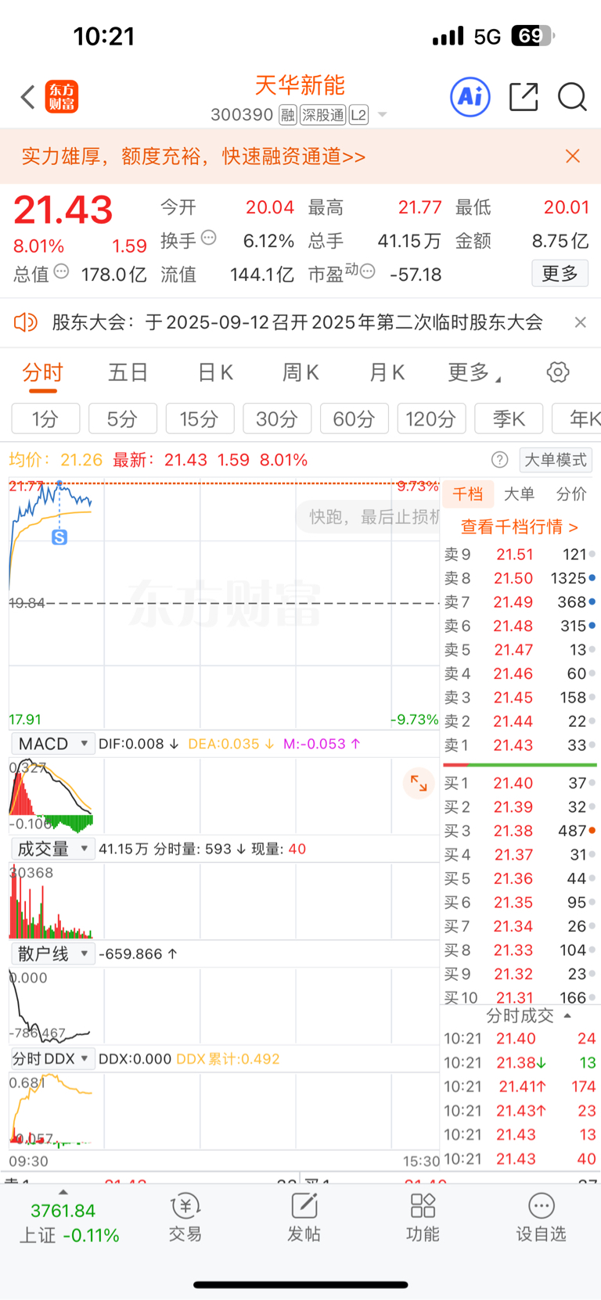This screenshot has height=1300, width=601.
Task: Tap 设自选 add watchlist icon
Action: pos(541,1219)
